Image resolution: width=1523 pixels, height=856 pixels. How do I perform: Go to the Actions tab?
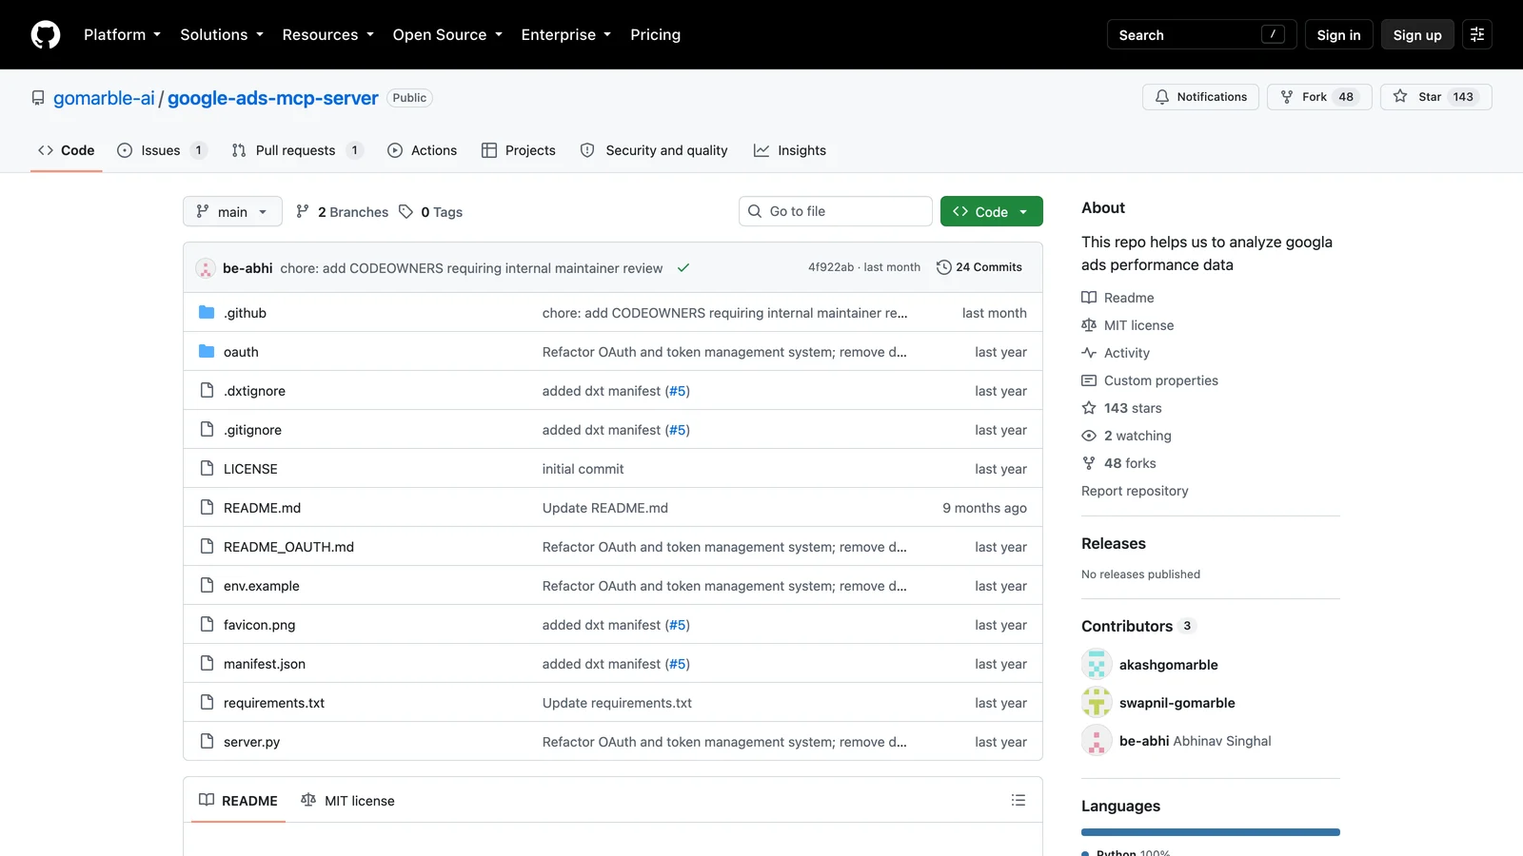(x=423, y=150)
